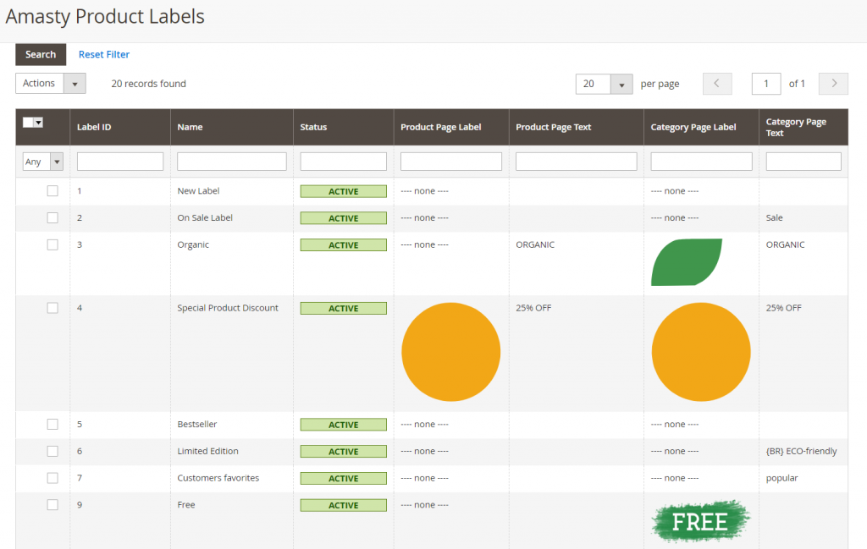Sort by the Status column header
867x549 pixels.
(313, 128)
